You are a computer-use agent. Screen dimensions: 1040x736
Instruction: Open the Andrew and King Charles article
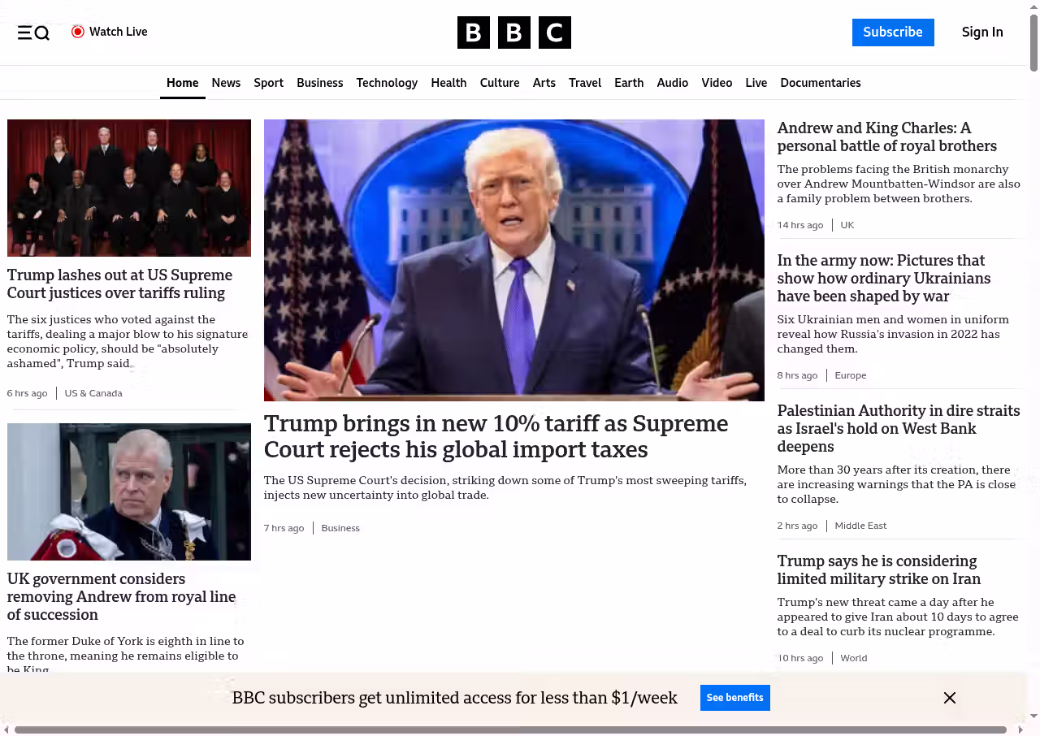pos(886,137)
